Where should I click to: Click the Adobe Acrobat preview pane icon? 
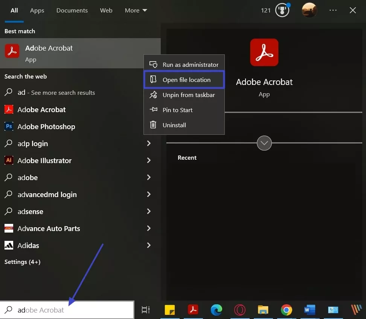(x=264, y=52)
